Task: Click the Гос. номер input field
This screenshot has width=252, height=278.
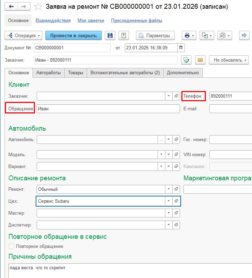Action: point(231,140)
